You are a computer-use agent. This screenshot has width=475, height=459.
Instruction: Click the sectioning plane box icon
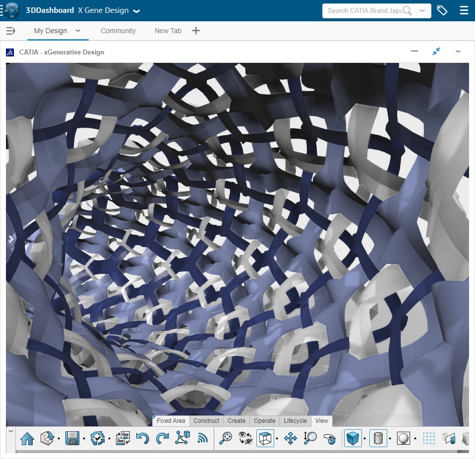449,438
